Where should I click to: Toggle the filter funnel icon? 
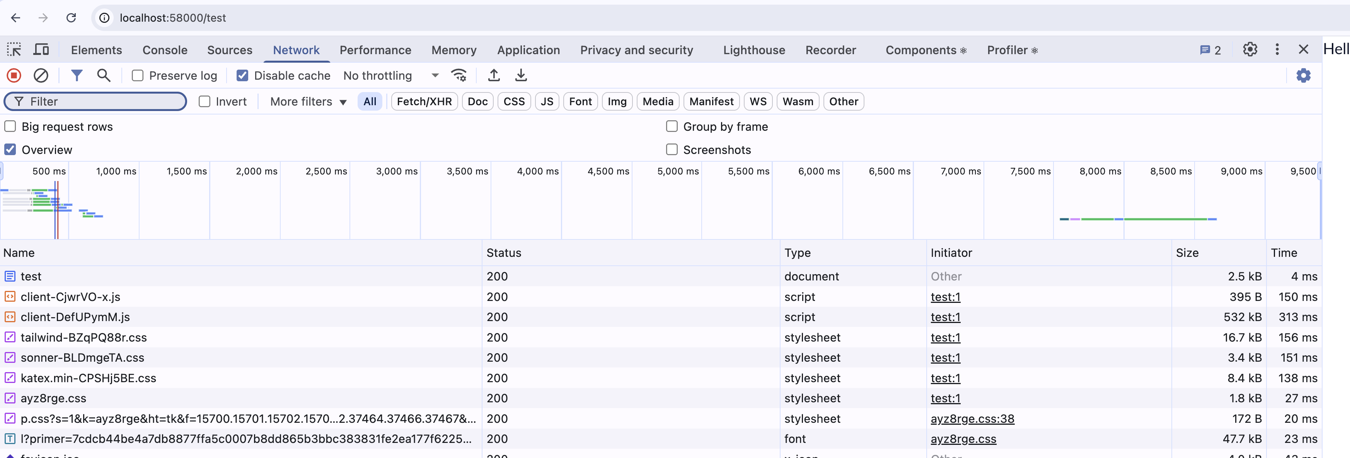coord(77,75)
